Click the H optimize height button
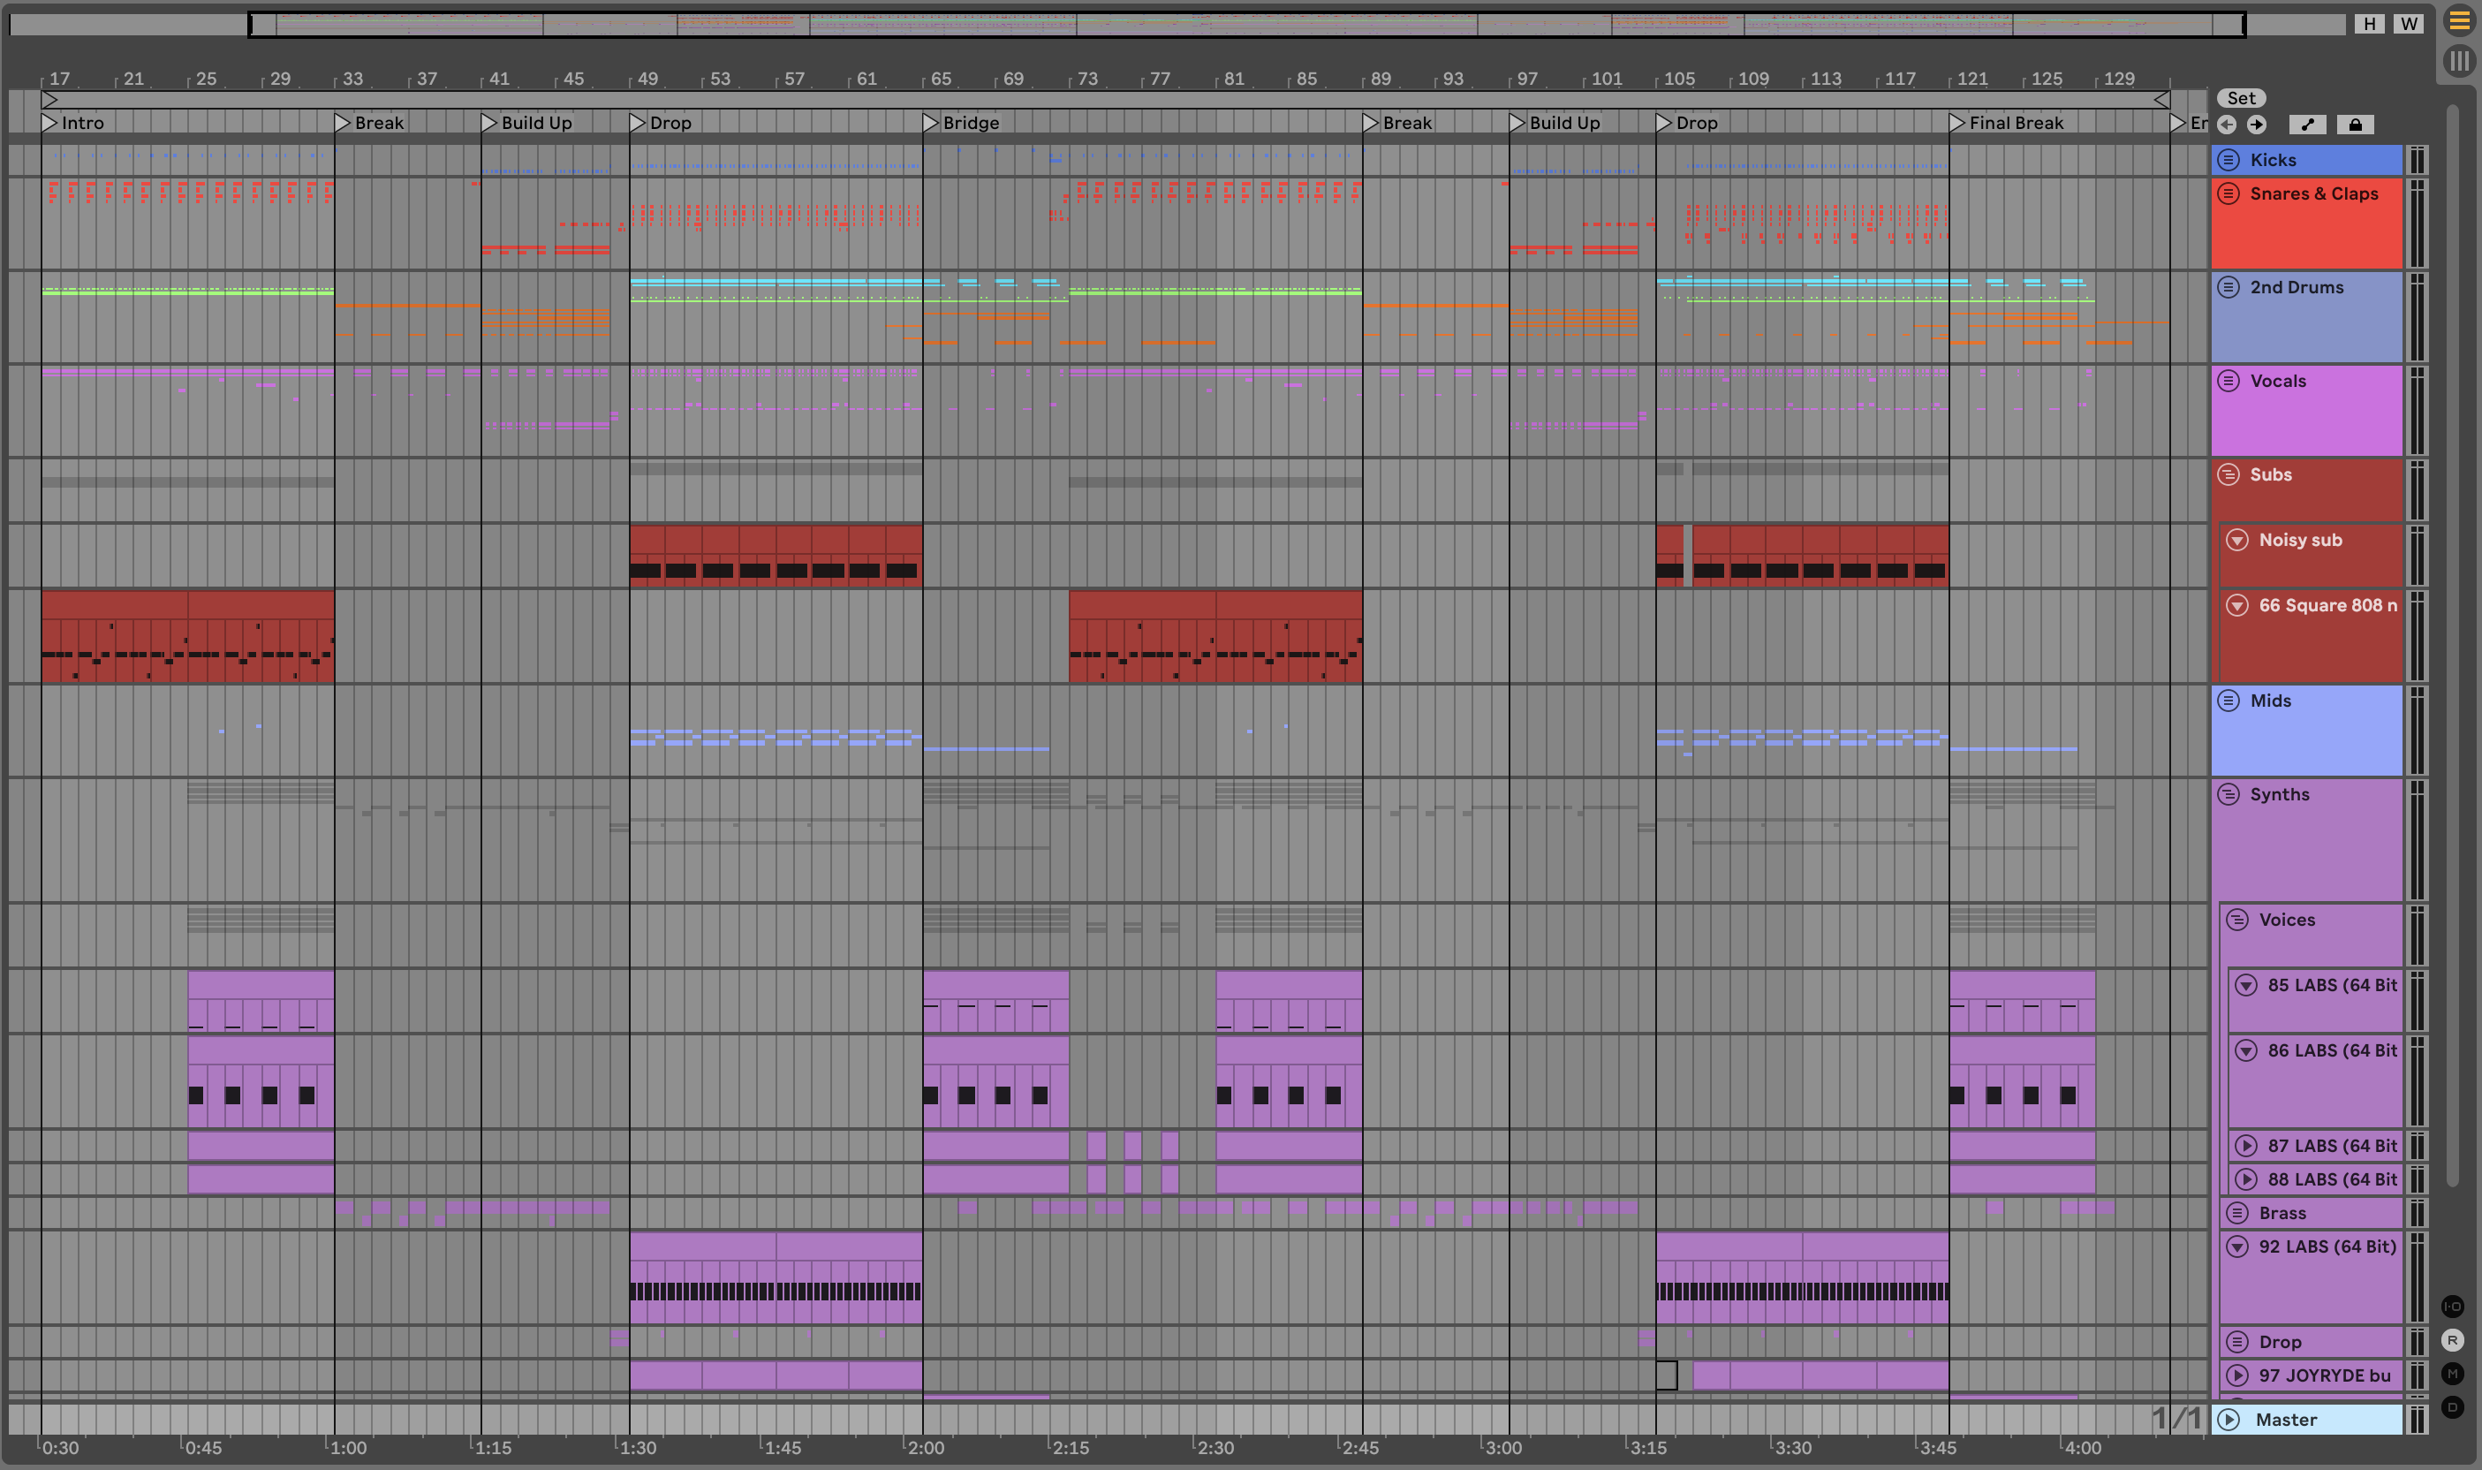The height and width of the screenshot is (1470, 2482). click(2369, 24)
